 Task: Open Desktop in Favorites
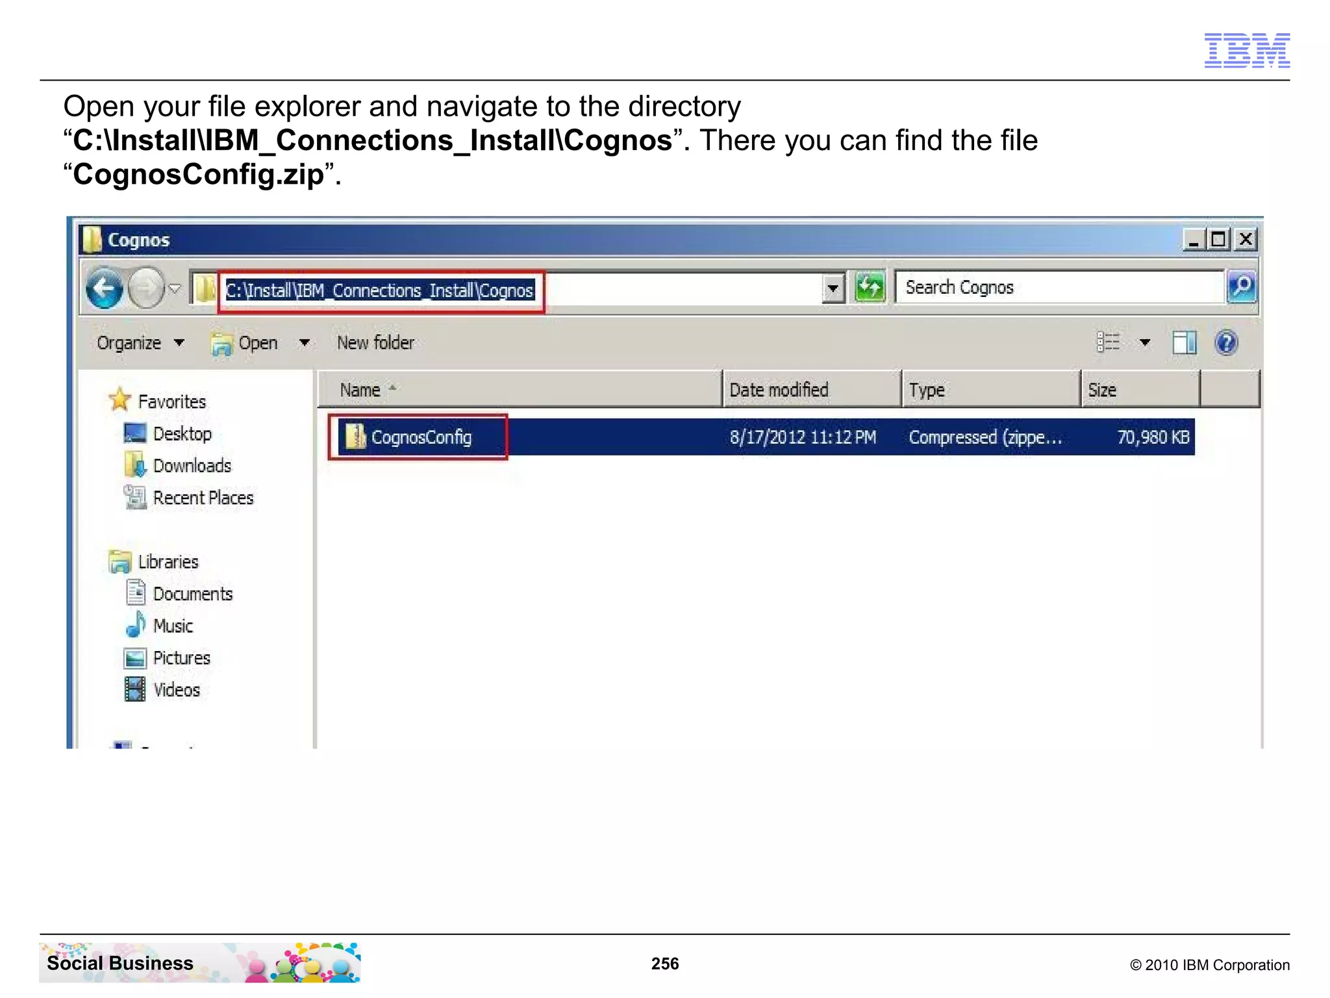[x=182, y=434]
